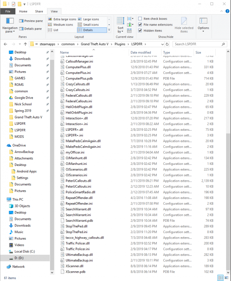231x281 pixels.
Task: Select ROMS folder in sidebar
Action: tap(19, 85)
